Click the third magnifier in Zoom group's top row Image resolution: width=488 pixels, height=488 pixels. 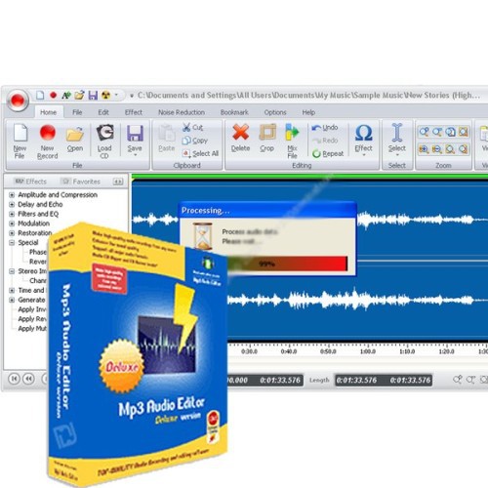[450, 132]
